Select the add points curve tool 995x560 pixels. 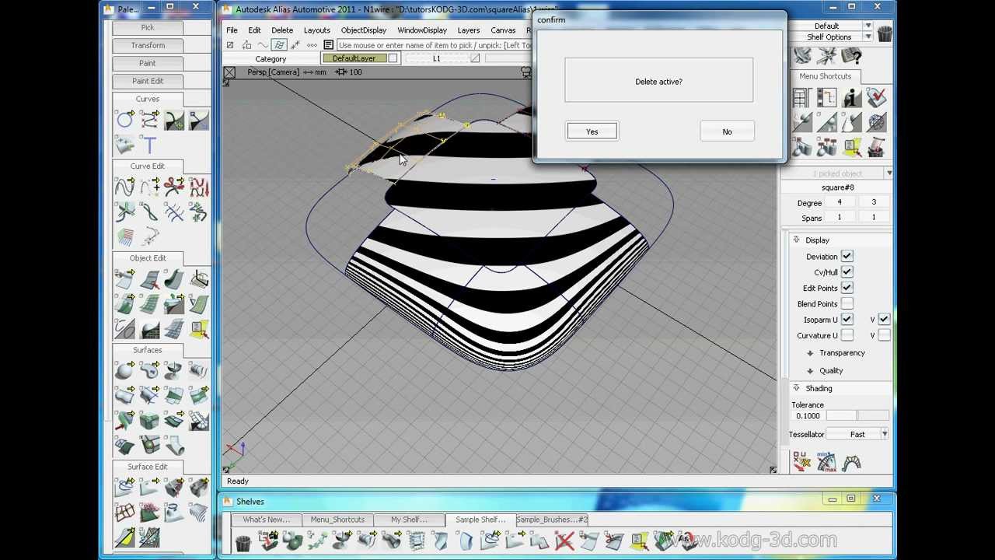(x=149, y=187)
